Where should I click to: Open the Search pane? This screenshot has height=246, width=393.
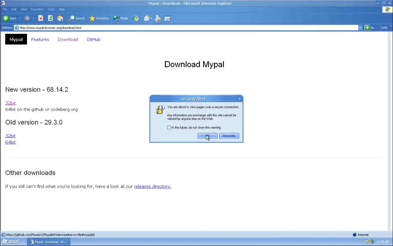point(76,18)
